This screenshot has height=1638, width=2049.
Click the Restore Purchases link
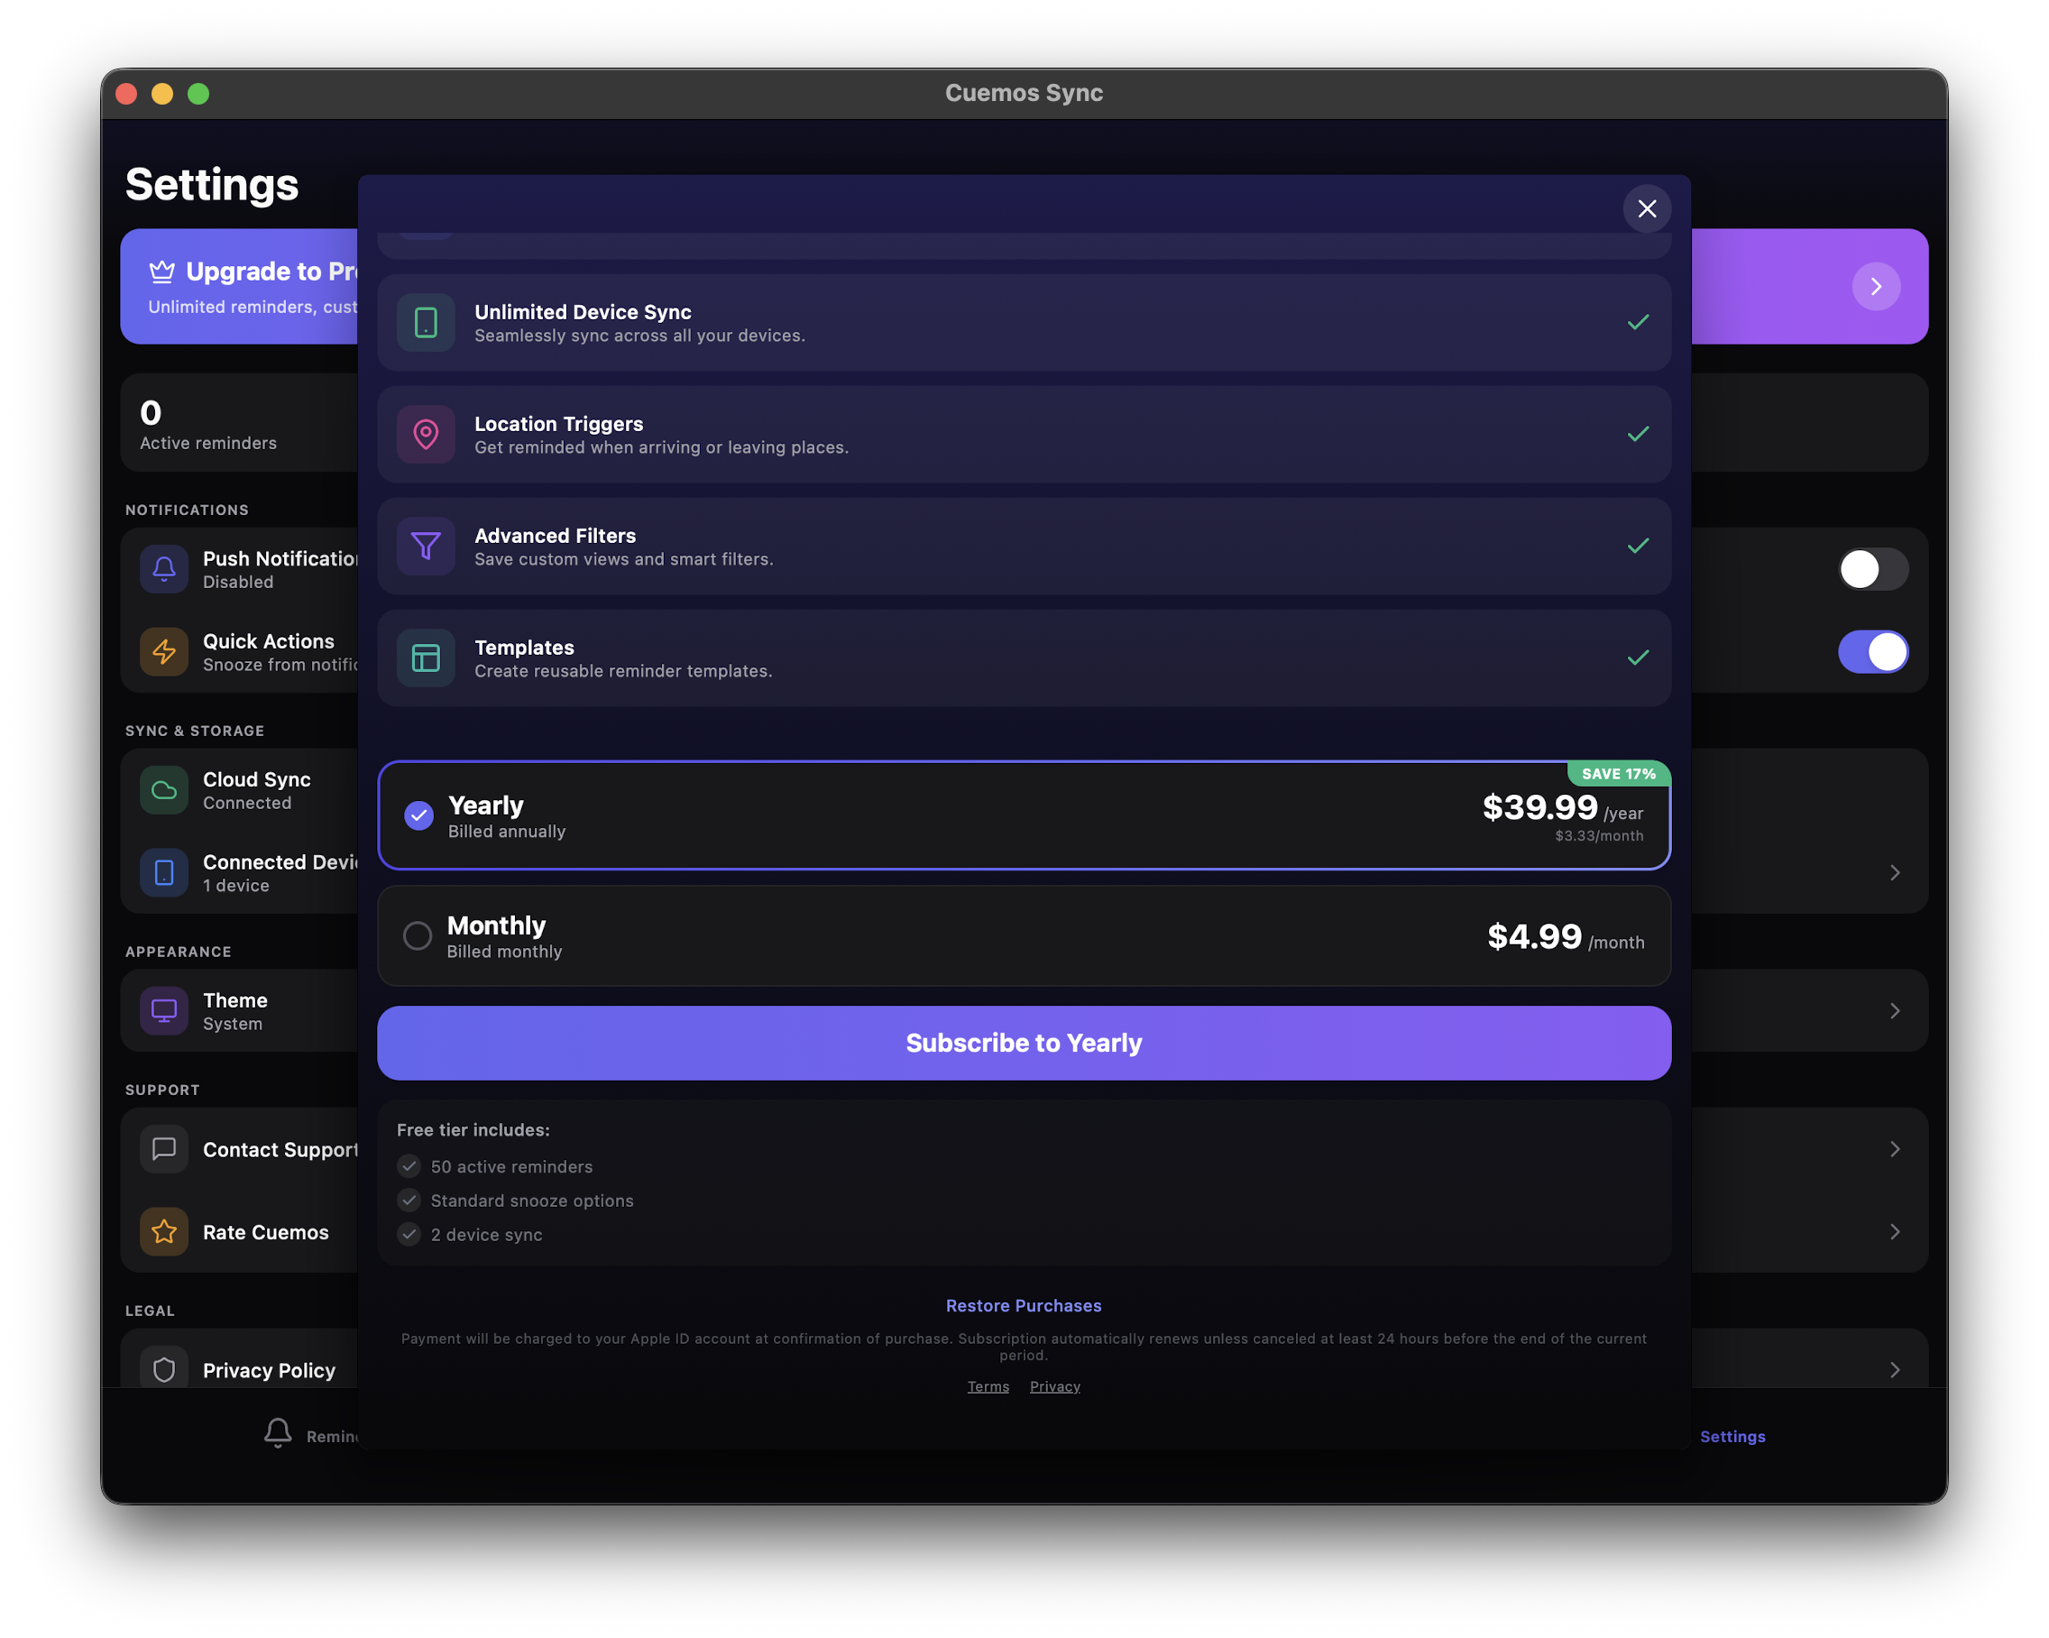[1024, 1306]
